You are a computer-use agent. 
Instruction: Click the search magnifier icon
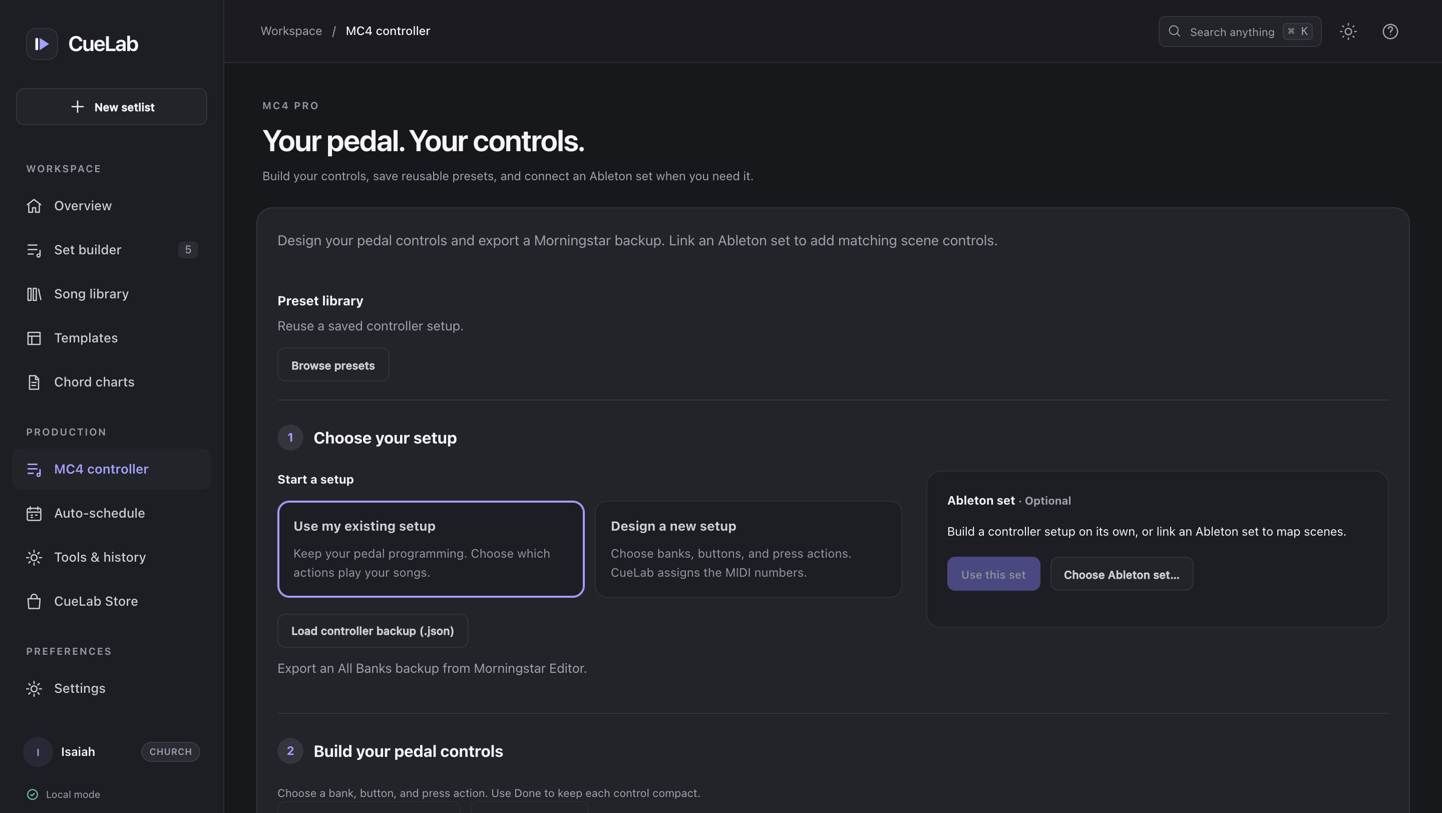[x=1175, y=32]
